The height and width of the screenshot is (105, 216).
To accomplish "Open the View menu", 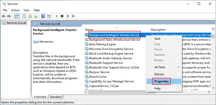I will click(x=26, y=10).
